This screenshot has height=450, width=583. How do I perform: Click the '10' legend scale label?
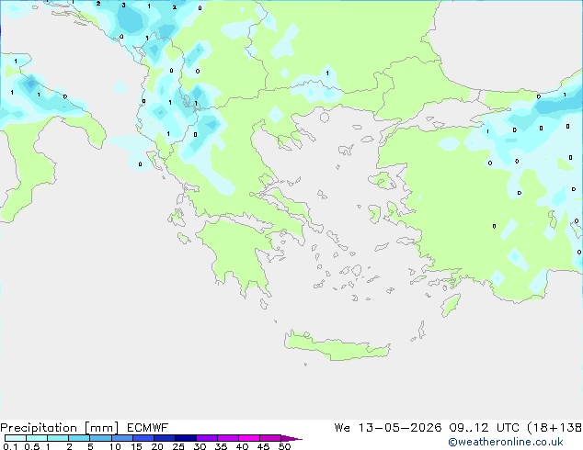pos(115,446)
